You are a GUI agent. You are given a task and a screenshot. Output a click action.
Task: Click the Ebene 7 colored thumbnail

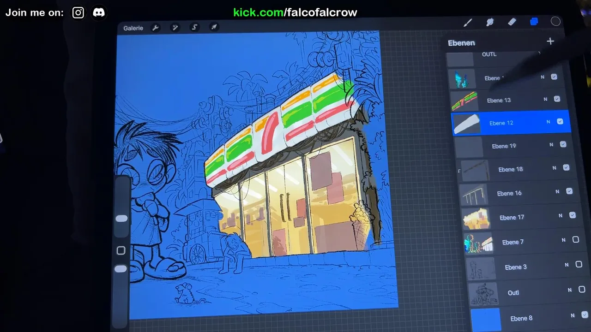(x=479, y=243)
